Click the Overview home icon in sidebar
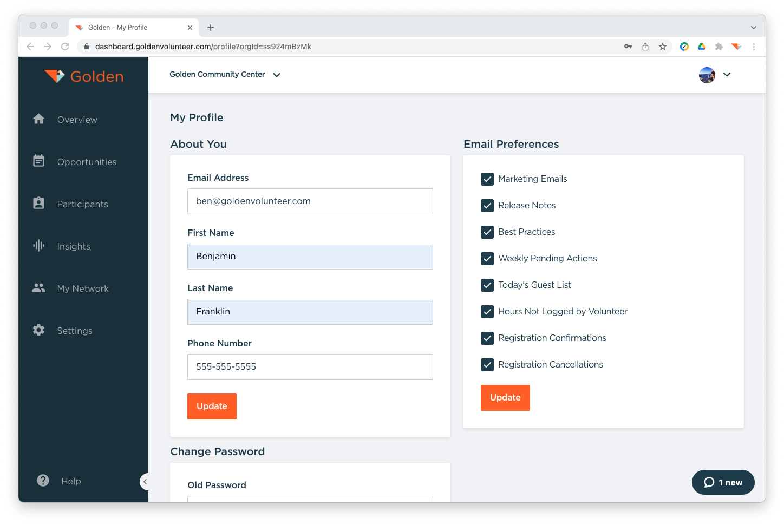The height and width of the screenshot is (525, 784). click(38, 119)
